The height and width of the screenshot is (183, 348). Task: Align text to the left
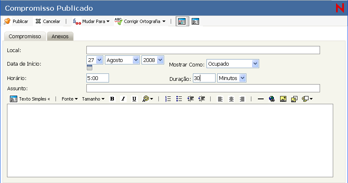click(x=220, y=99)
